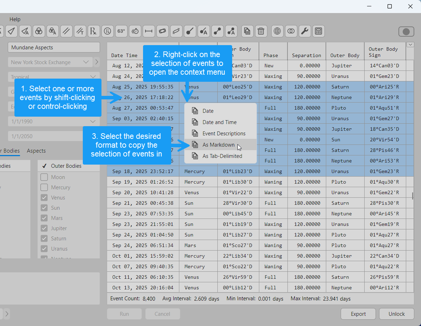Click the trash delete toolbar icon
Viewport: 421px width, 326px height.
tap(261, 31)
